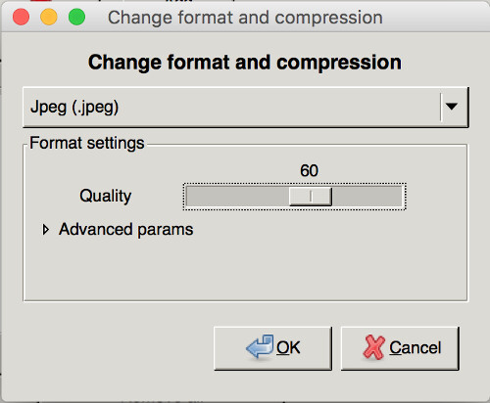The image size is (490, 403).
Task: Click the Quality slider track left of the handle
Action: [x=238, y=197]
